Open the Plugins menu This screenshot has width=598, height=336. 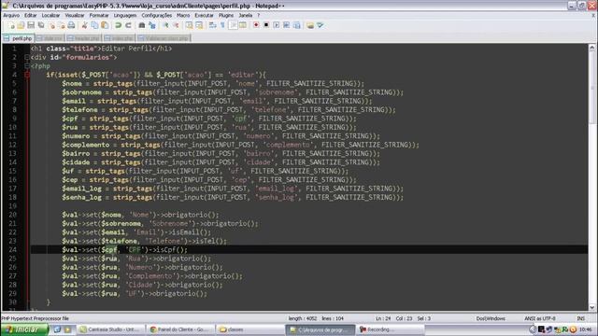point(226,15)
